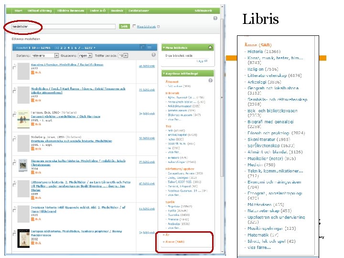Open the Start tab
344x258 pixels.
click(x=19, y=11)
